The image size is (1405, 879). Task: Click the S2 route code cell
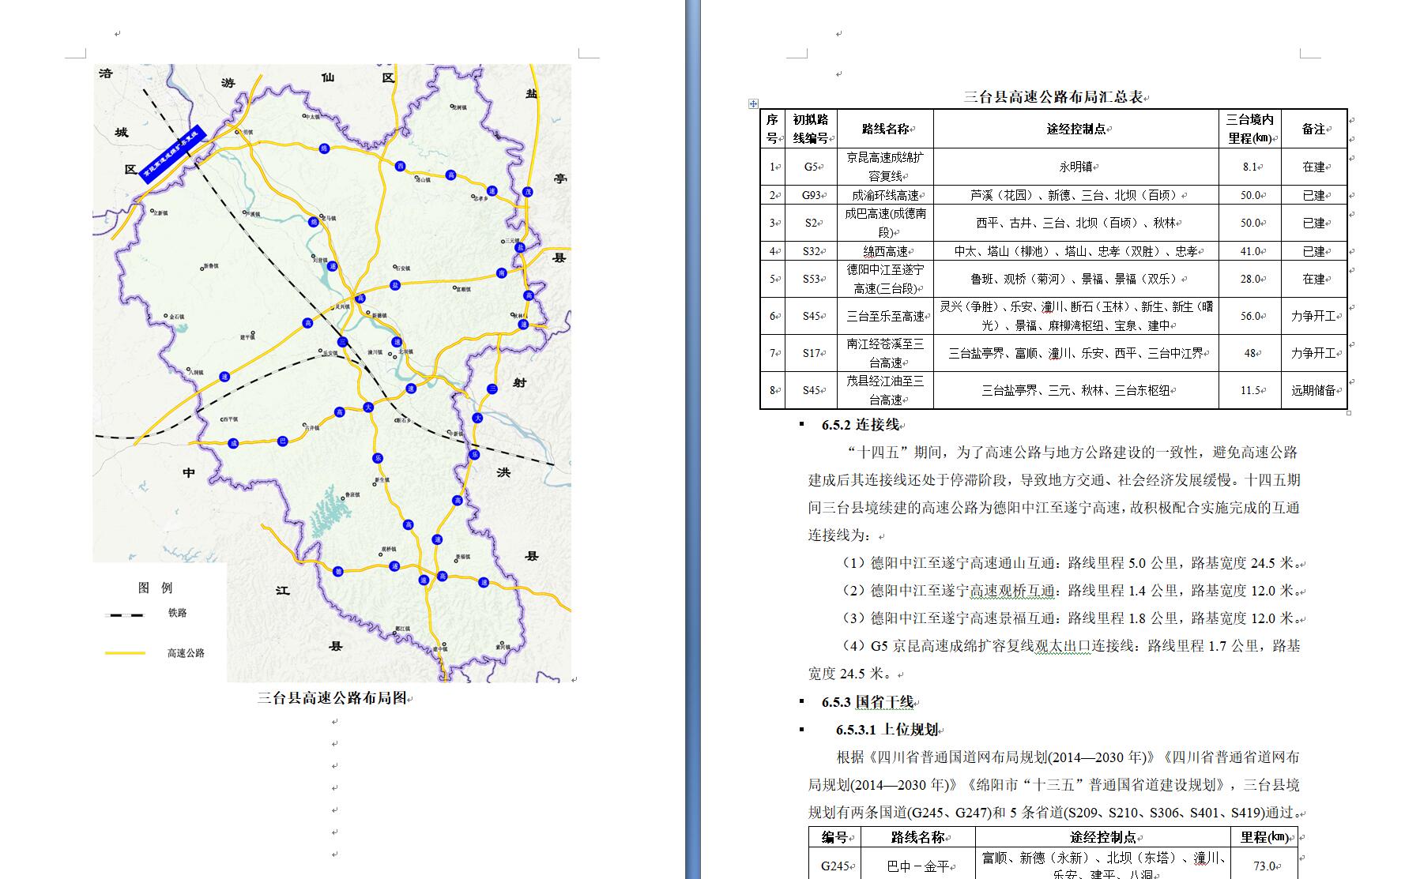(x=811, y=223)
